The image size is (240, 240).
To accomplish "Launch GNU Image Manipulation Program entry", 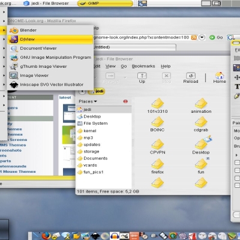I will [x=50, y=58].
